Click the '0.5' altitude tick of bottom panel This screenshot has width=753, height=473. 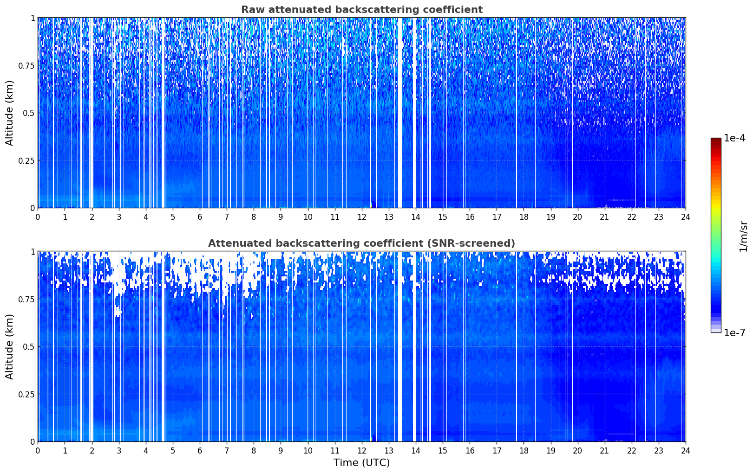pyautogui.click(x=29, y=347)
